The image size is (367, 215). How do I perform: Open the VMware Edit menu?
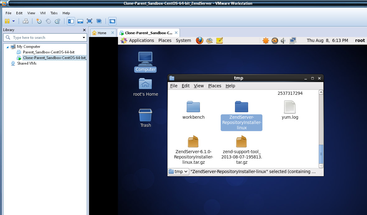tap(19, 13)
